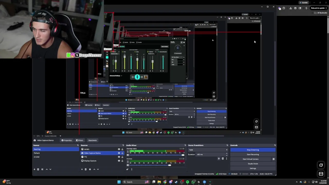Open File Explorer from the taskbar
Image resolution: width=329 pixels, height=185 pixels.
tap(159, 182)
